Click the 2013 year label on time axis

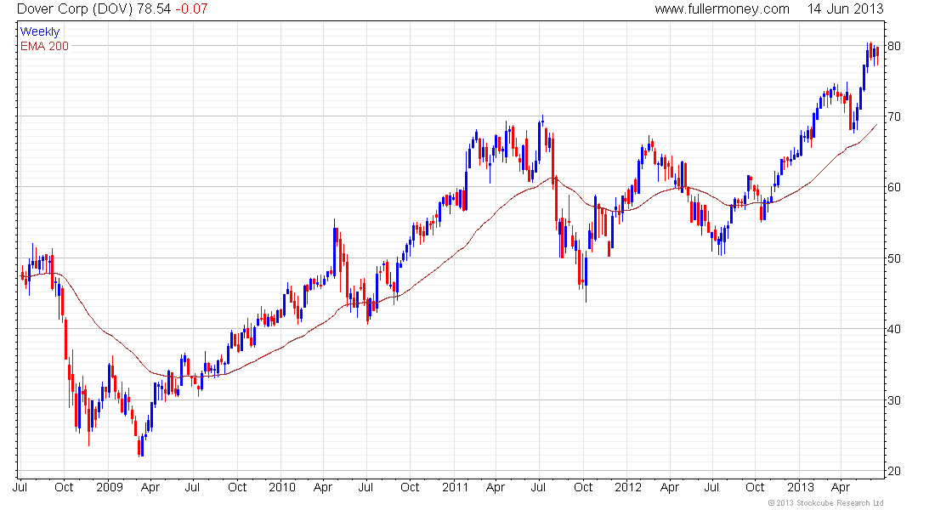tap(801, 487)
